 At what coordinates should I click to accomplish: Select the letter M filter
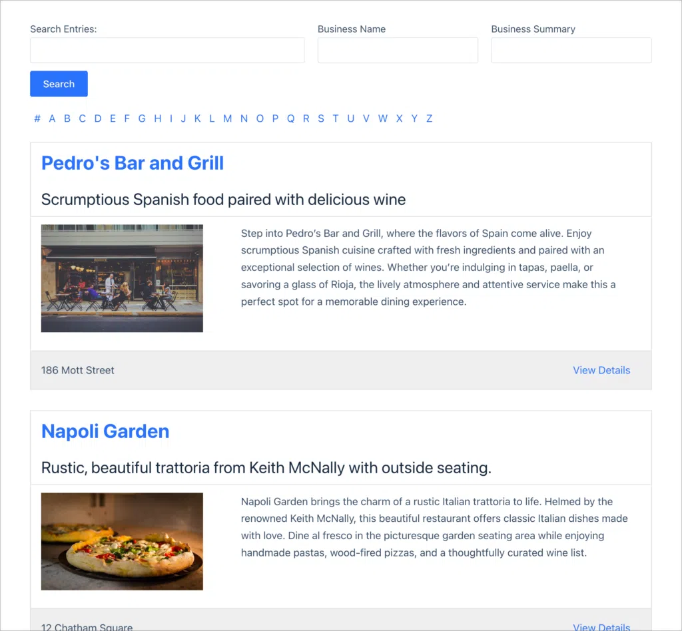(x=227, y=118)
